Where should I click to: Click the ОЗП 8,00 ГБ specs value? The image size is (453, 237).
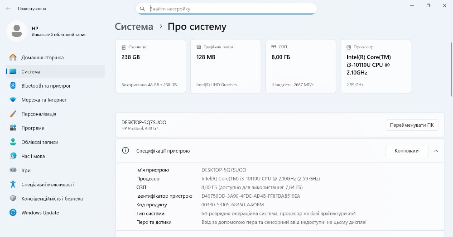point(252,187)
